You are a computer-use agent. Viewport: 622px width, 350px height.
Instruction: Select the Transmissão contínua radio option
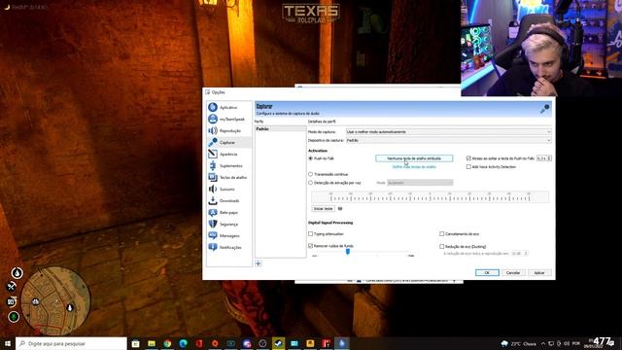tap(311, 174)
